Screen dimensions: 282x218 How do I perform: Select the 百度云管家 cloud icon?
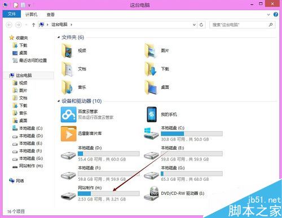point(69,115)
